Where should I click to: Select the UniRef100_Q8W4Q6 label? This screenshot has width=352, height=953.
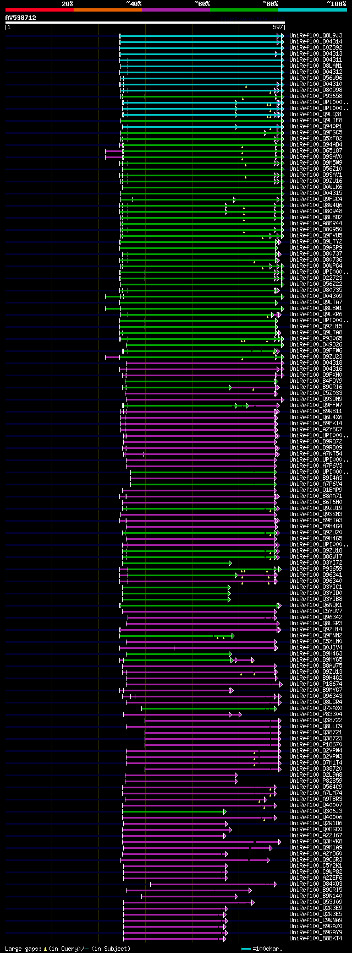tap(316, 205)
